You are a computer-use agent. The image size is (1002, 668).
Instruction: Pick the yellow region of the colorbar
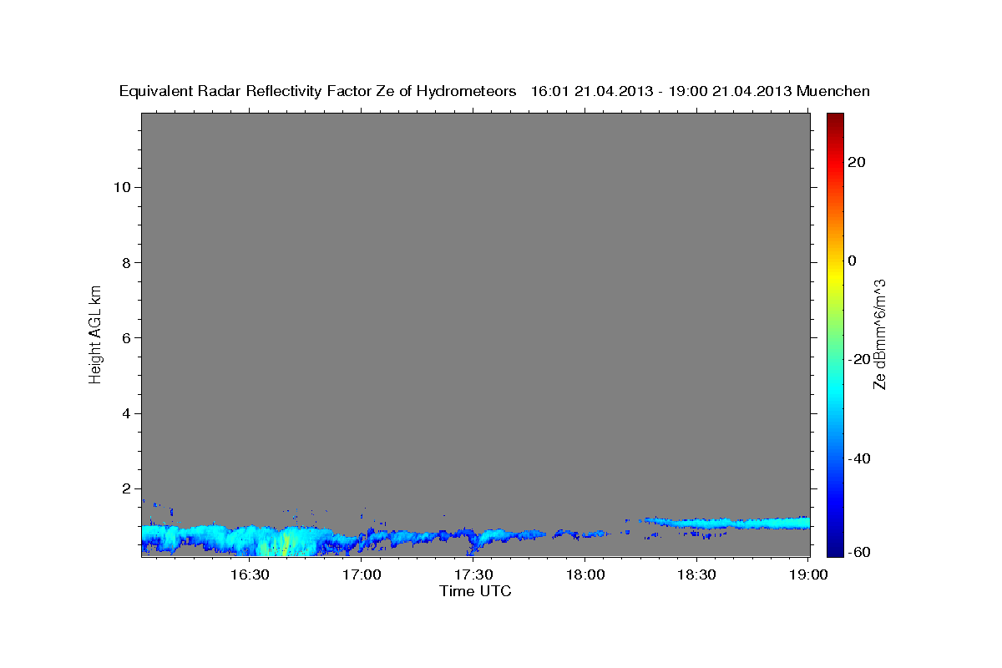tap(835, 276)
